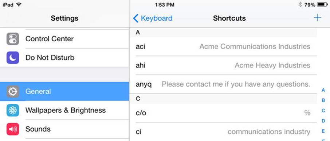Tap the Sounds speaker icon

(x=13, y=129)
